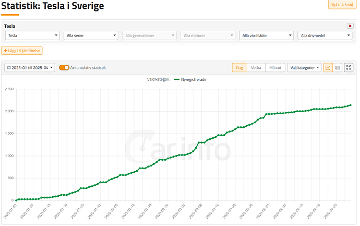Click the 500 y-axis label
This screenshot has width=360, height=226.
pyautogui.click(x=11, y=178)
